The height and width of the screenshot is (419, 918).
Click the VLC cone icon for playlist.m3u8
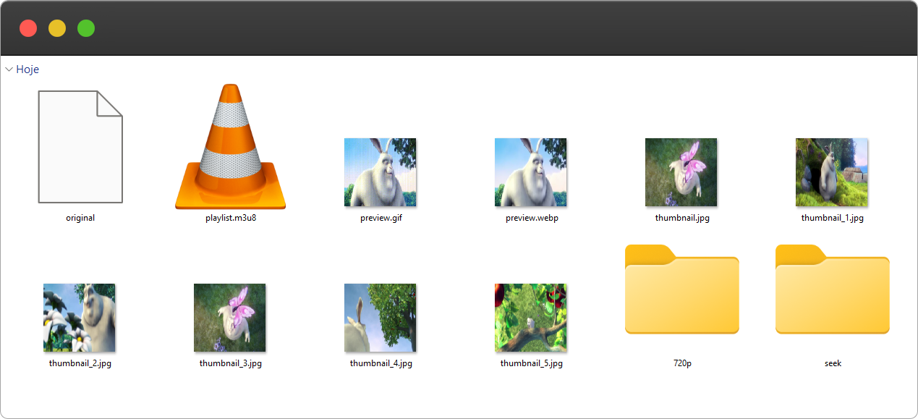[230, 148]
